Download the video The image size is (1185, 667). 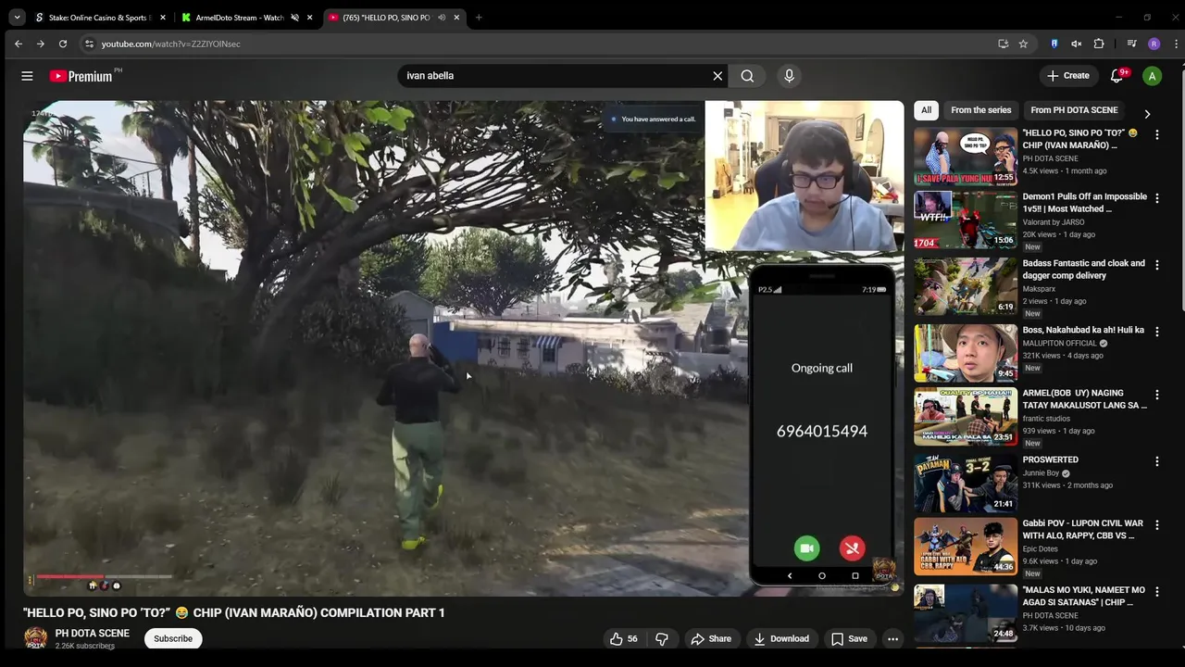(x=781, y=638)
